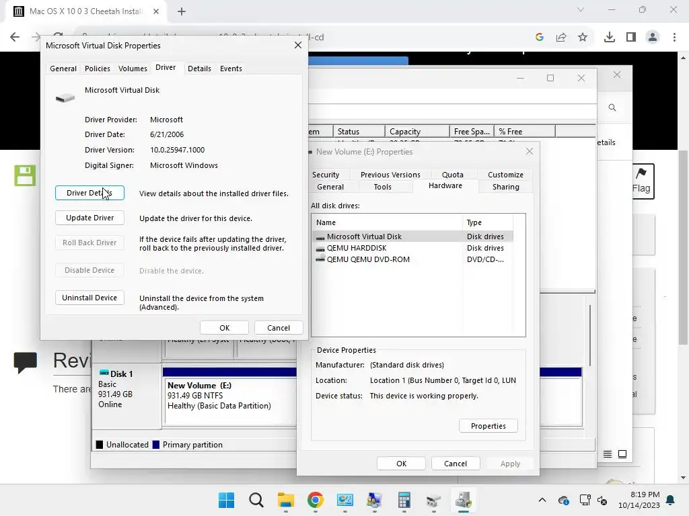Screen dimensions: 689x516
Task: Click Status column header in Disk Management
Action: pyautogui.click(x=359, y=131)
